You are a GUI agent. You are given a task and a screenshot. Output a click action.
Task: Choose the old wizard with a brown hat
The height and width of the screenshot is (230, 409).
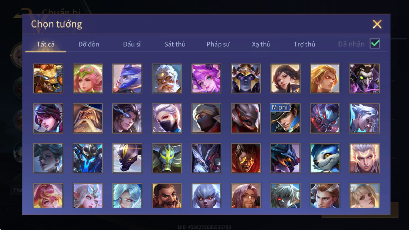88,118
